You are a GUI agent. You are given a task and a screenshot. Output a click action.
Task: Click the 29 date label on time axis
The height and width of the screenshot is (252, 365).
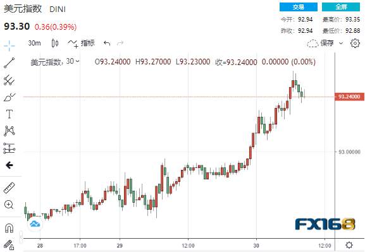[x=120, y=246]
